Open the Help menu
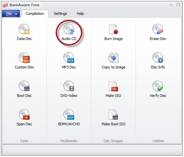This screenshot has width=184, height=157. [80, 14]
